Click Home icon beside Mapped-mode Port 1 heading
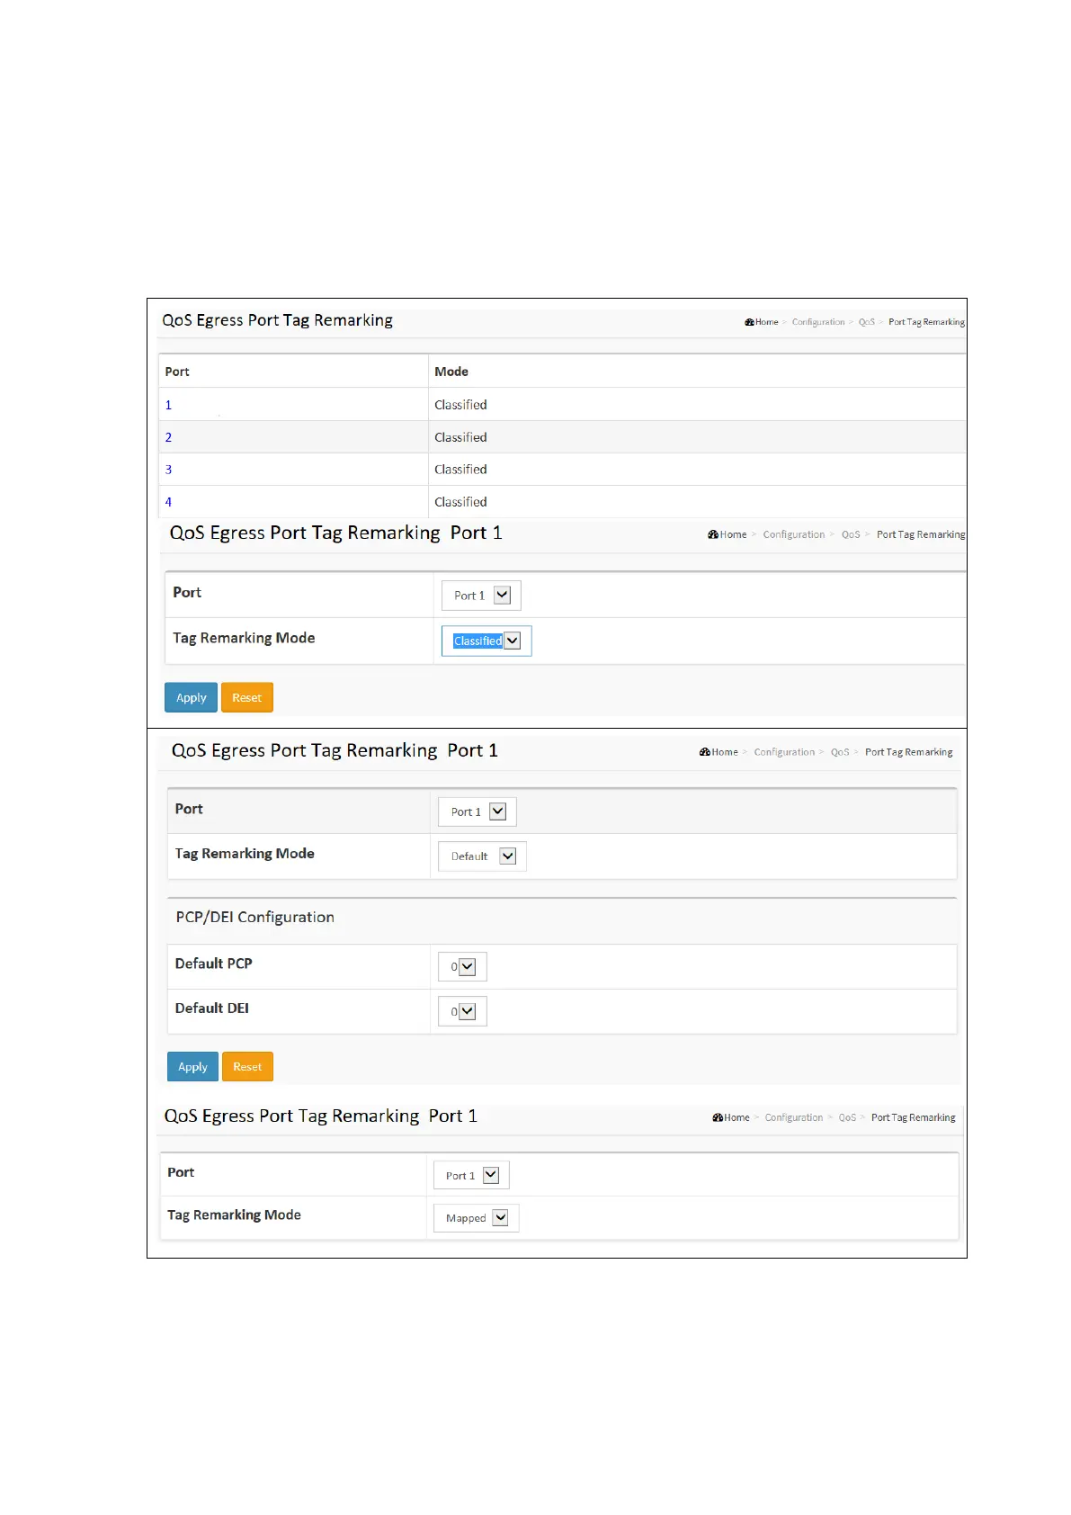Image resolution: width=1071 pixels, height=1515 pixels. coord(718,1117)
